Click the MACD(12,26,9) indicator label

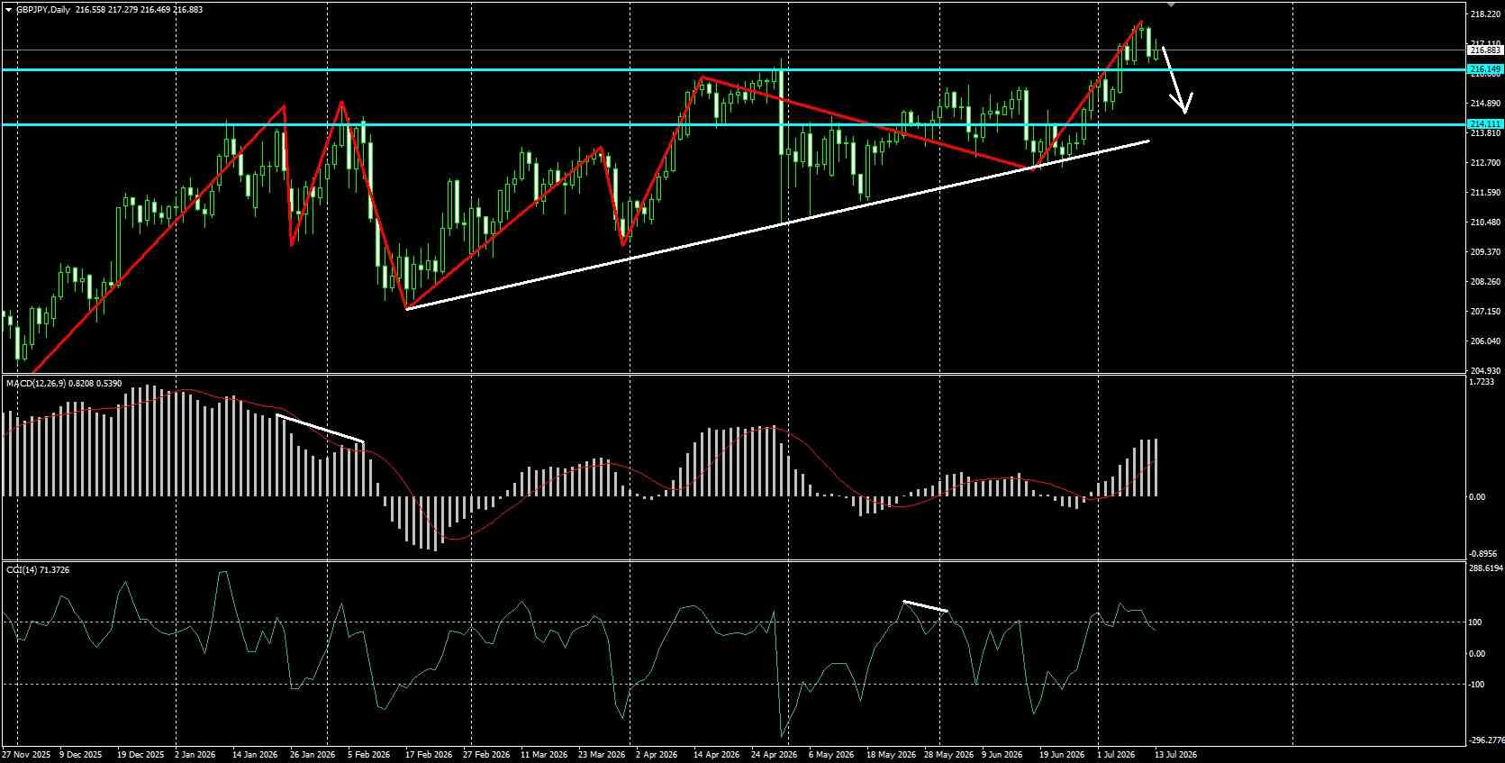tap(33, 383)
